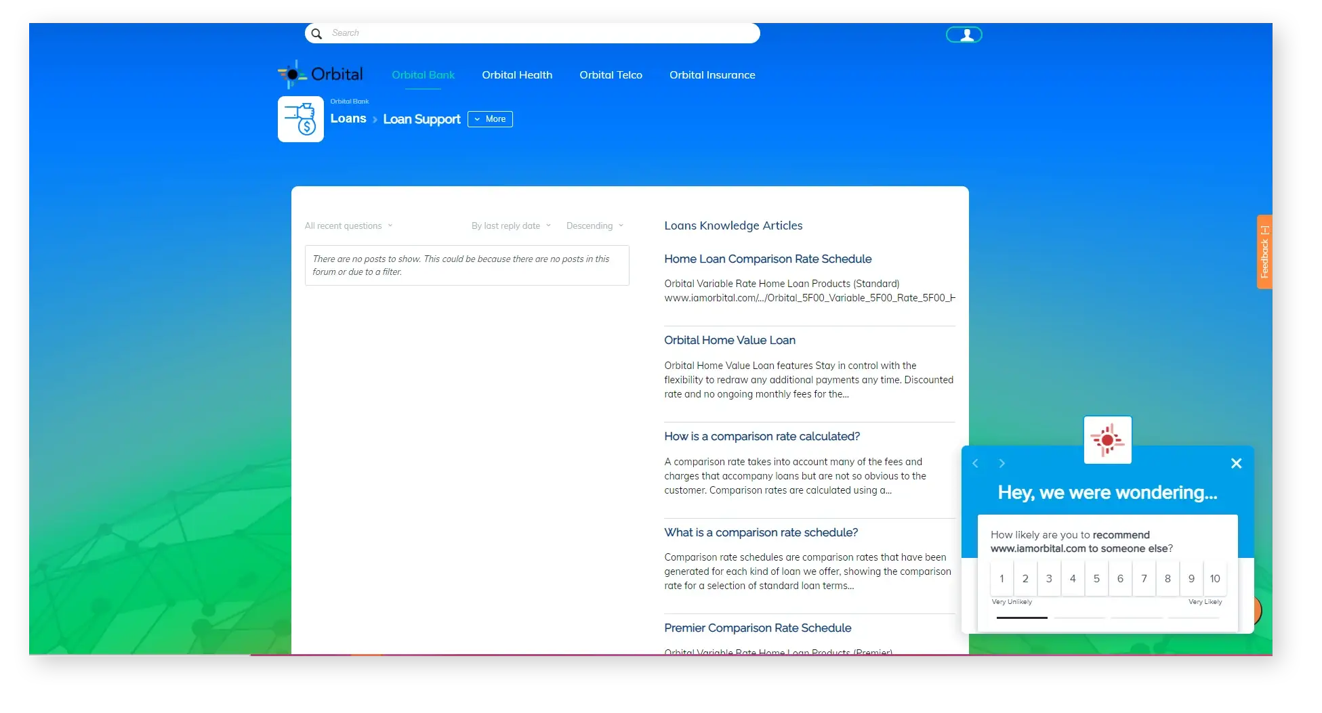Close the survey popup

(1236, 463)
